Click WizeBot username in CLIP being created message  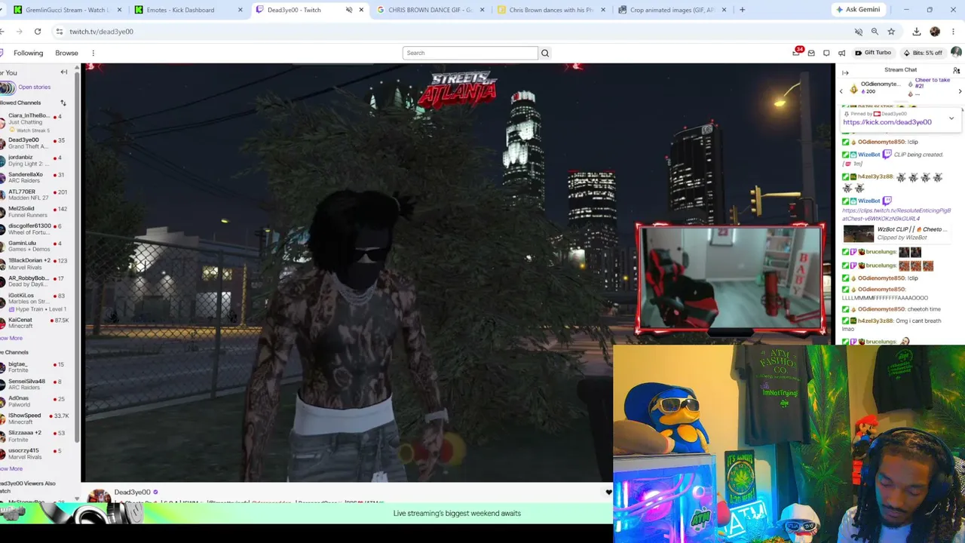pyautogui.click(x=868, y=155)
